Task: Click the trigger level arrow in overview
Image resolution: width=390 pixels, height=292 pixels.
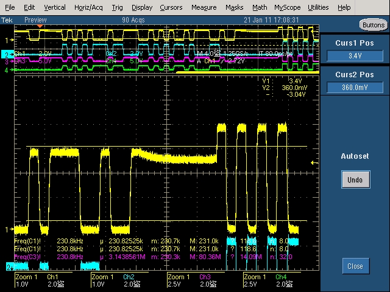Action: [314, 32]
